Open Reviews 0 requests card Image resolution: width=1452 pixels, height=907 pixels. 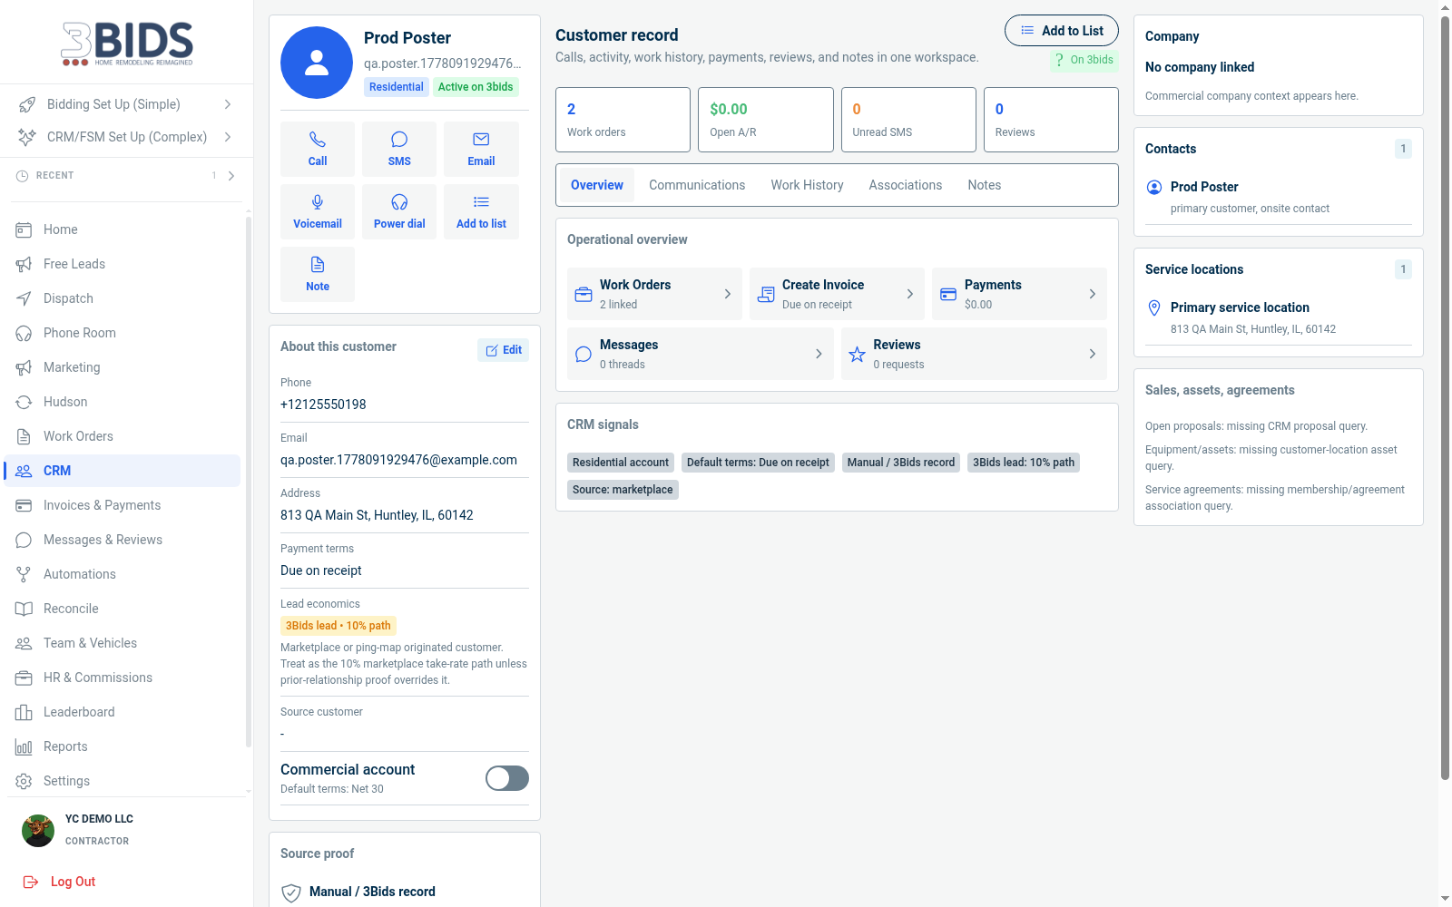click(974, 354)
